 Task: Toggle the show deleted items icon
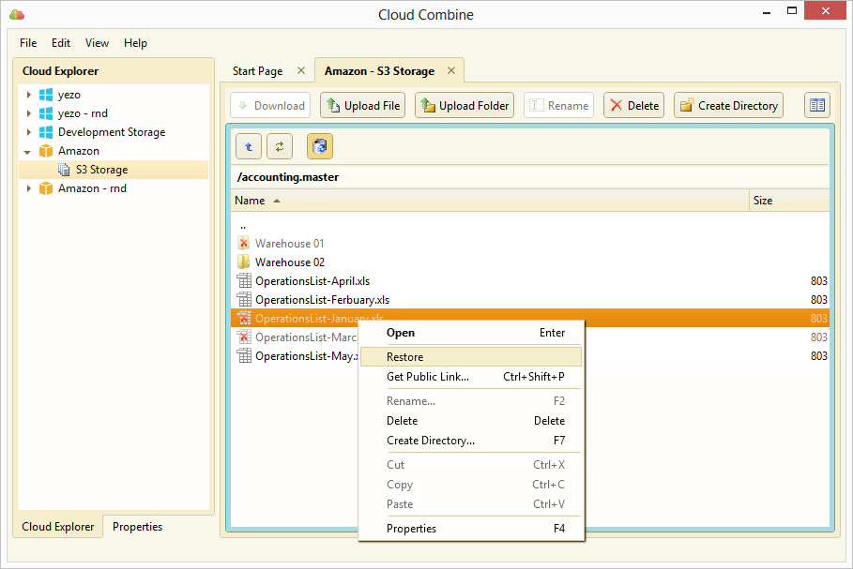pos(320,147)
